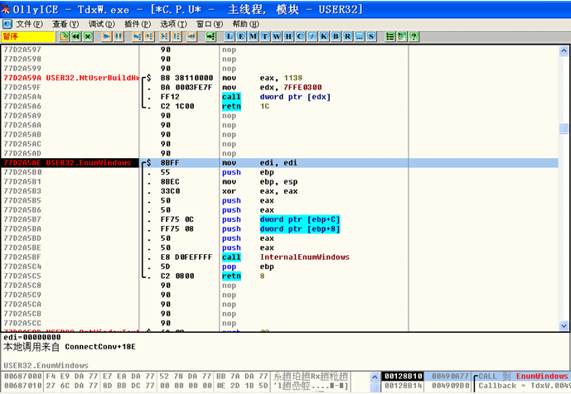Viewport: 571px width, 394px height.
Task: Run the program with the play icon
Action: [x=107, y=36]
